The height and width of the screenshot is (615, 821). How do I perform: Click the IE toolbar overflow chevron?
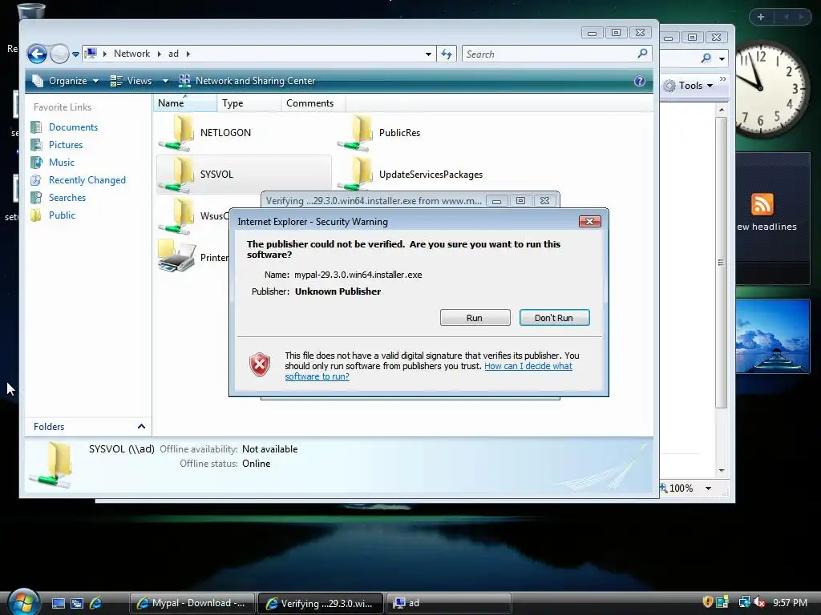pyautogui.click(x=723, y=79)
